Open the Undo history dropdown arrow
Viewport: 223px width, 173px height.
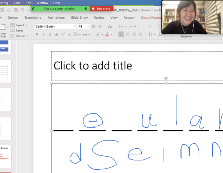tap(27, 10)
